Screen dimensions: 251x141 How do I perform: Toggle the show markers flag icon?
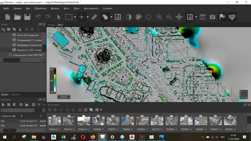pos(222,17)
